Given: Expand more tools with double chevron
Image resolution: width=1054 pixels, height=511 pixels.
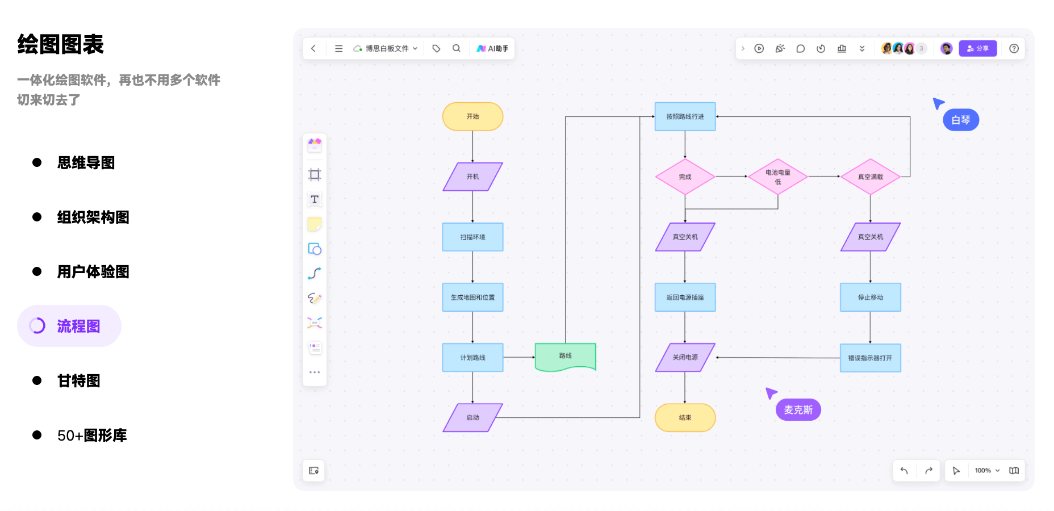Looking at the screenshot, I should tap(862, 49).
